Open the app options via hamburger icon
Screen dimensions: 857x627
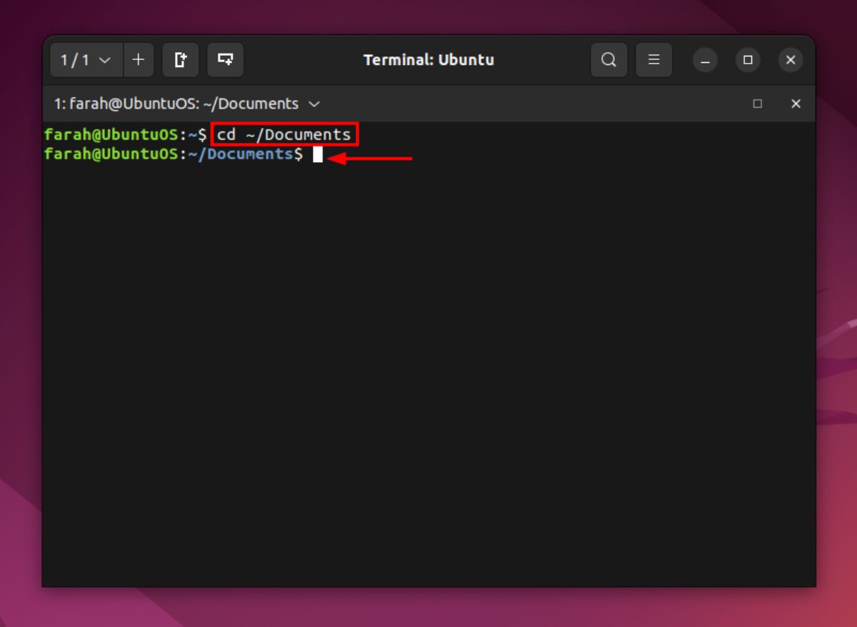point(653,60)
